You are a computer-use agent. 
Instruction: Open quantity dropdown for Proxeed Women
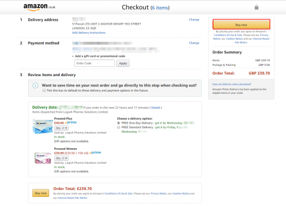point(61,158)
